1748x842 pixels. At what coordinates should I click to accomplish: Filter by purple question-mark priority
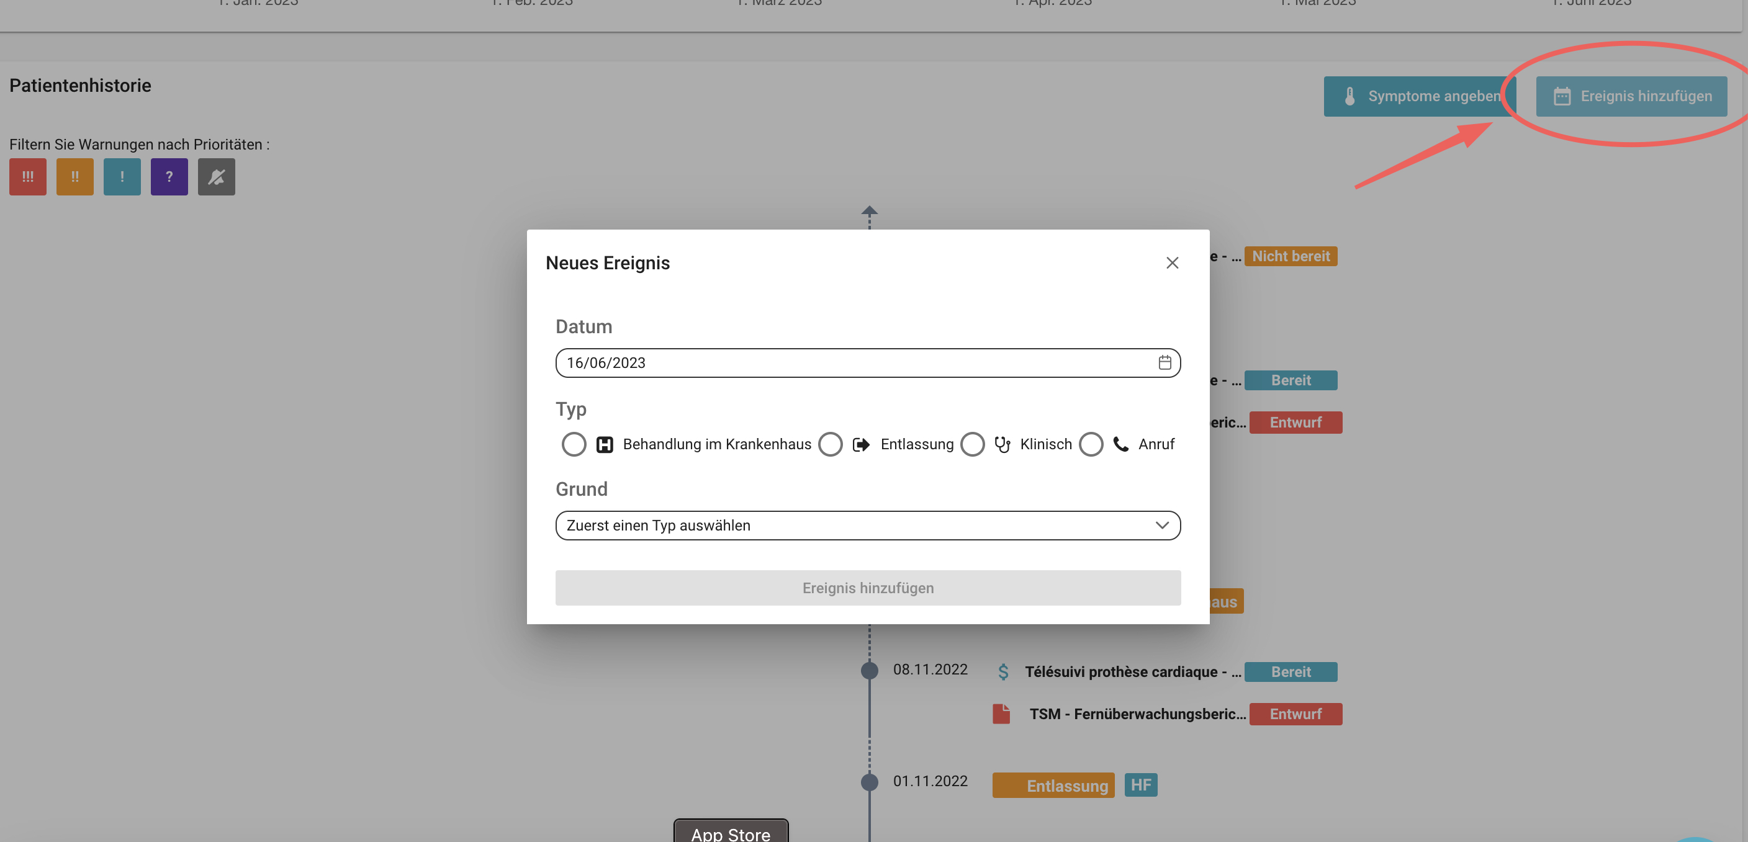169,176
